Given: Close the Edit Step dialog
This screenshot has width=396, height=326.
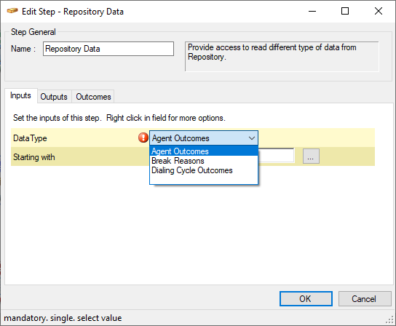Looking at the screenshot, I should pyautogui.click(x=379, y=11).
